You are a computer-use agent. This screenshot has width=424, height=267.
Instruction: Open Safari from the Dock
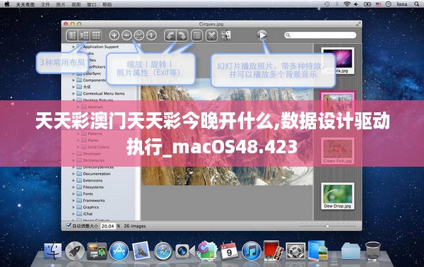(x=163, y=251)
